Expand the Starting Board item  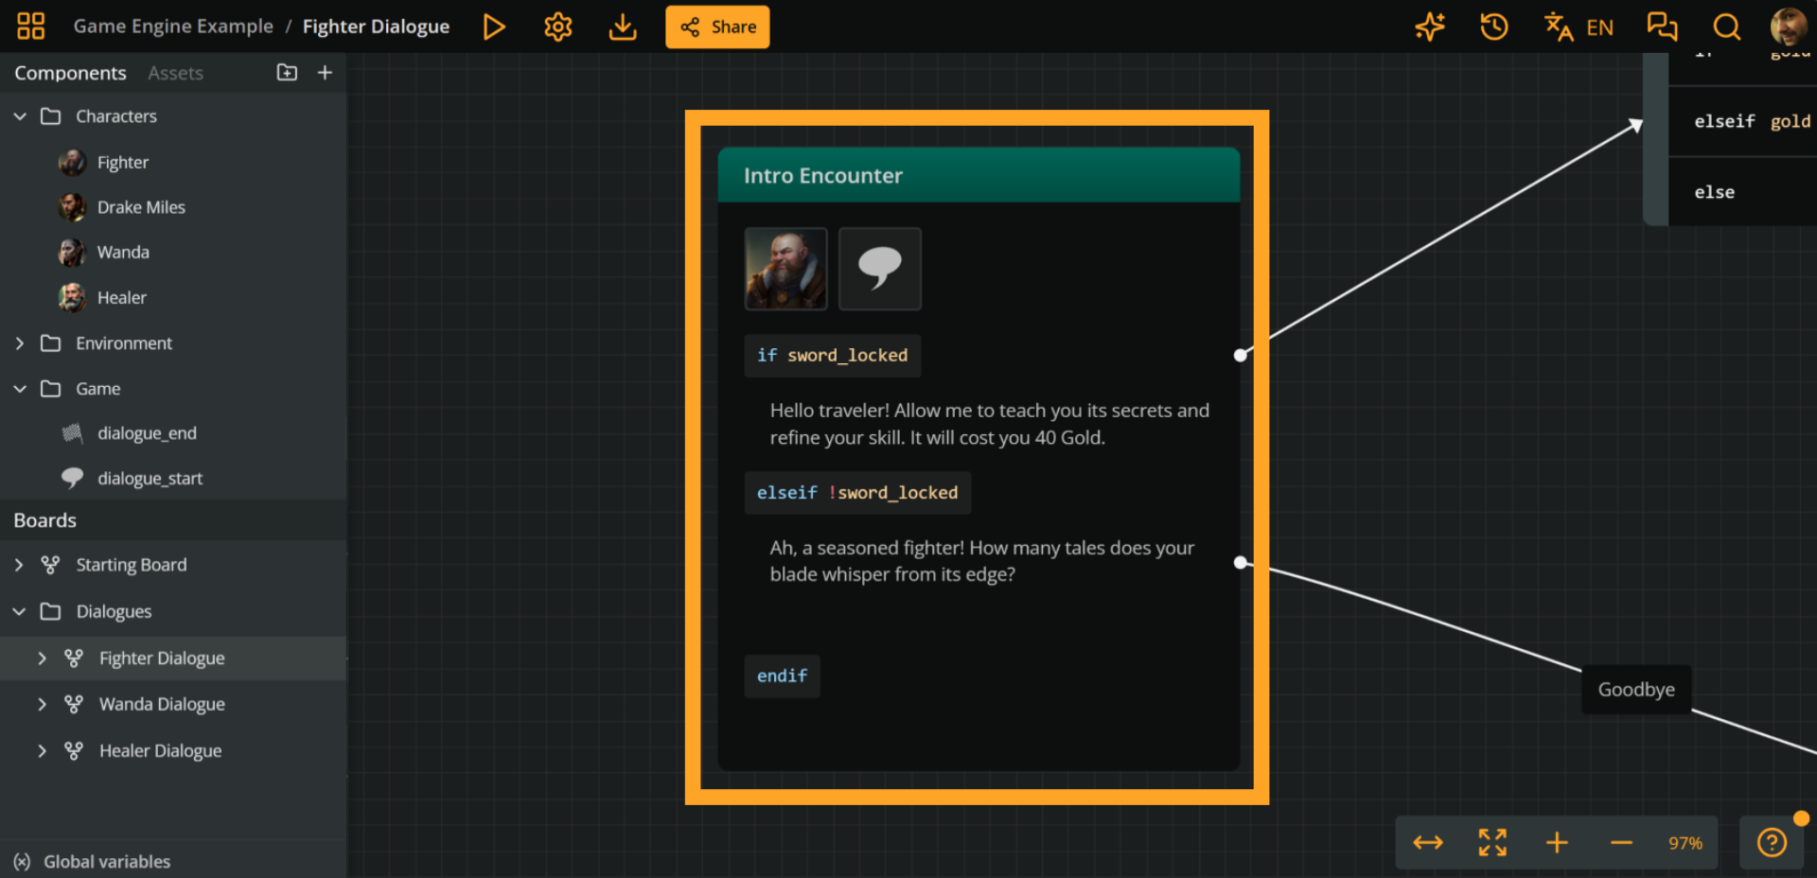(x=20, y=565)
